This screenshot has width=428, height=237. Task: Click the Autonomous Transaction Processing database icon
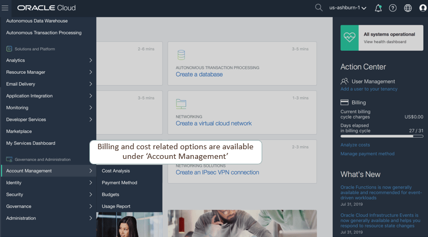point(181,55)
